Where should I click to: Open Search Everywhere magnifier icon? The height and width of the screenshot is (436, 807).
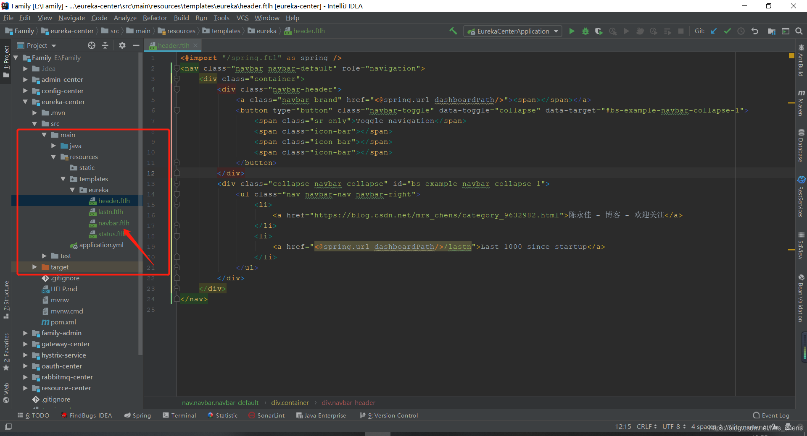point(799,31)
